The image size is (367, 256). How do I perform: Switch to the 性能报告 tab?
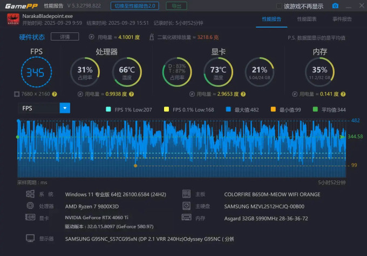(x=271, y=19)
